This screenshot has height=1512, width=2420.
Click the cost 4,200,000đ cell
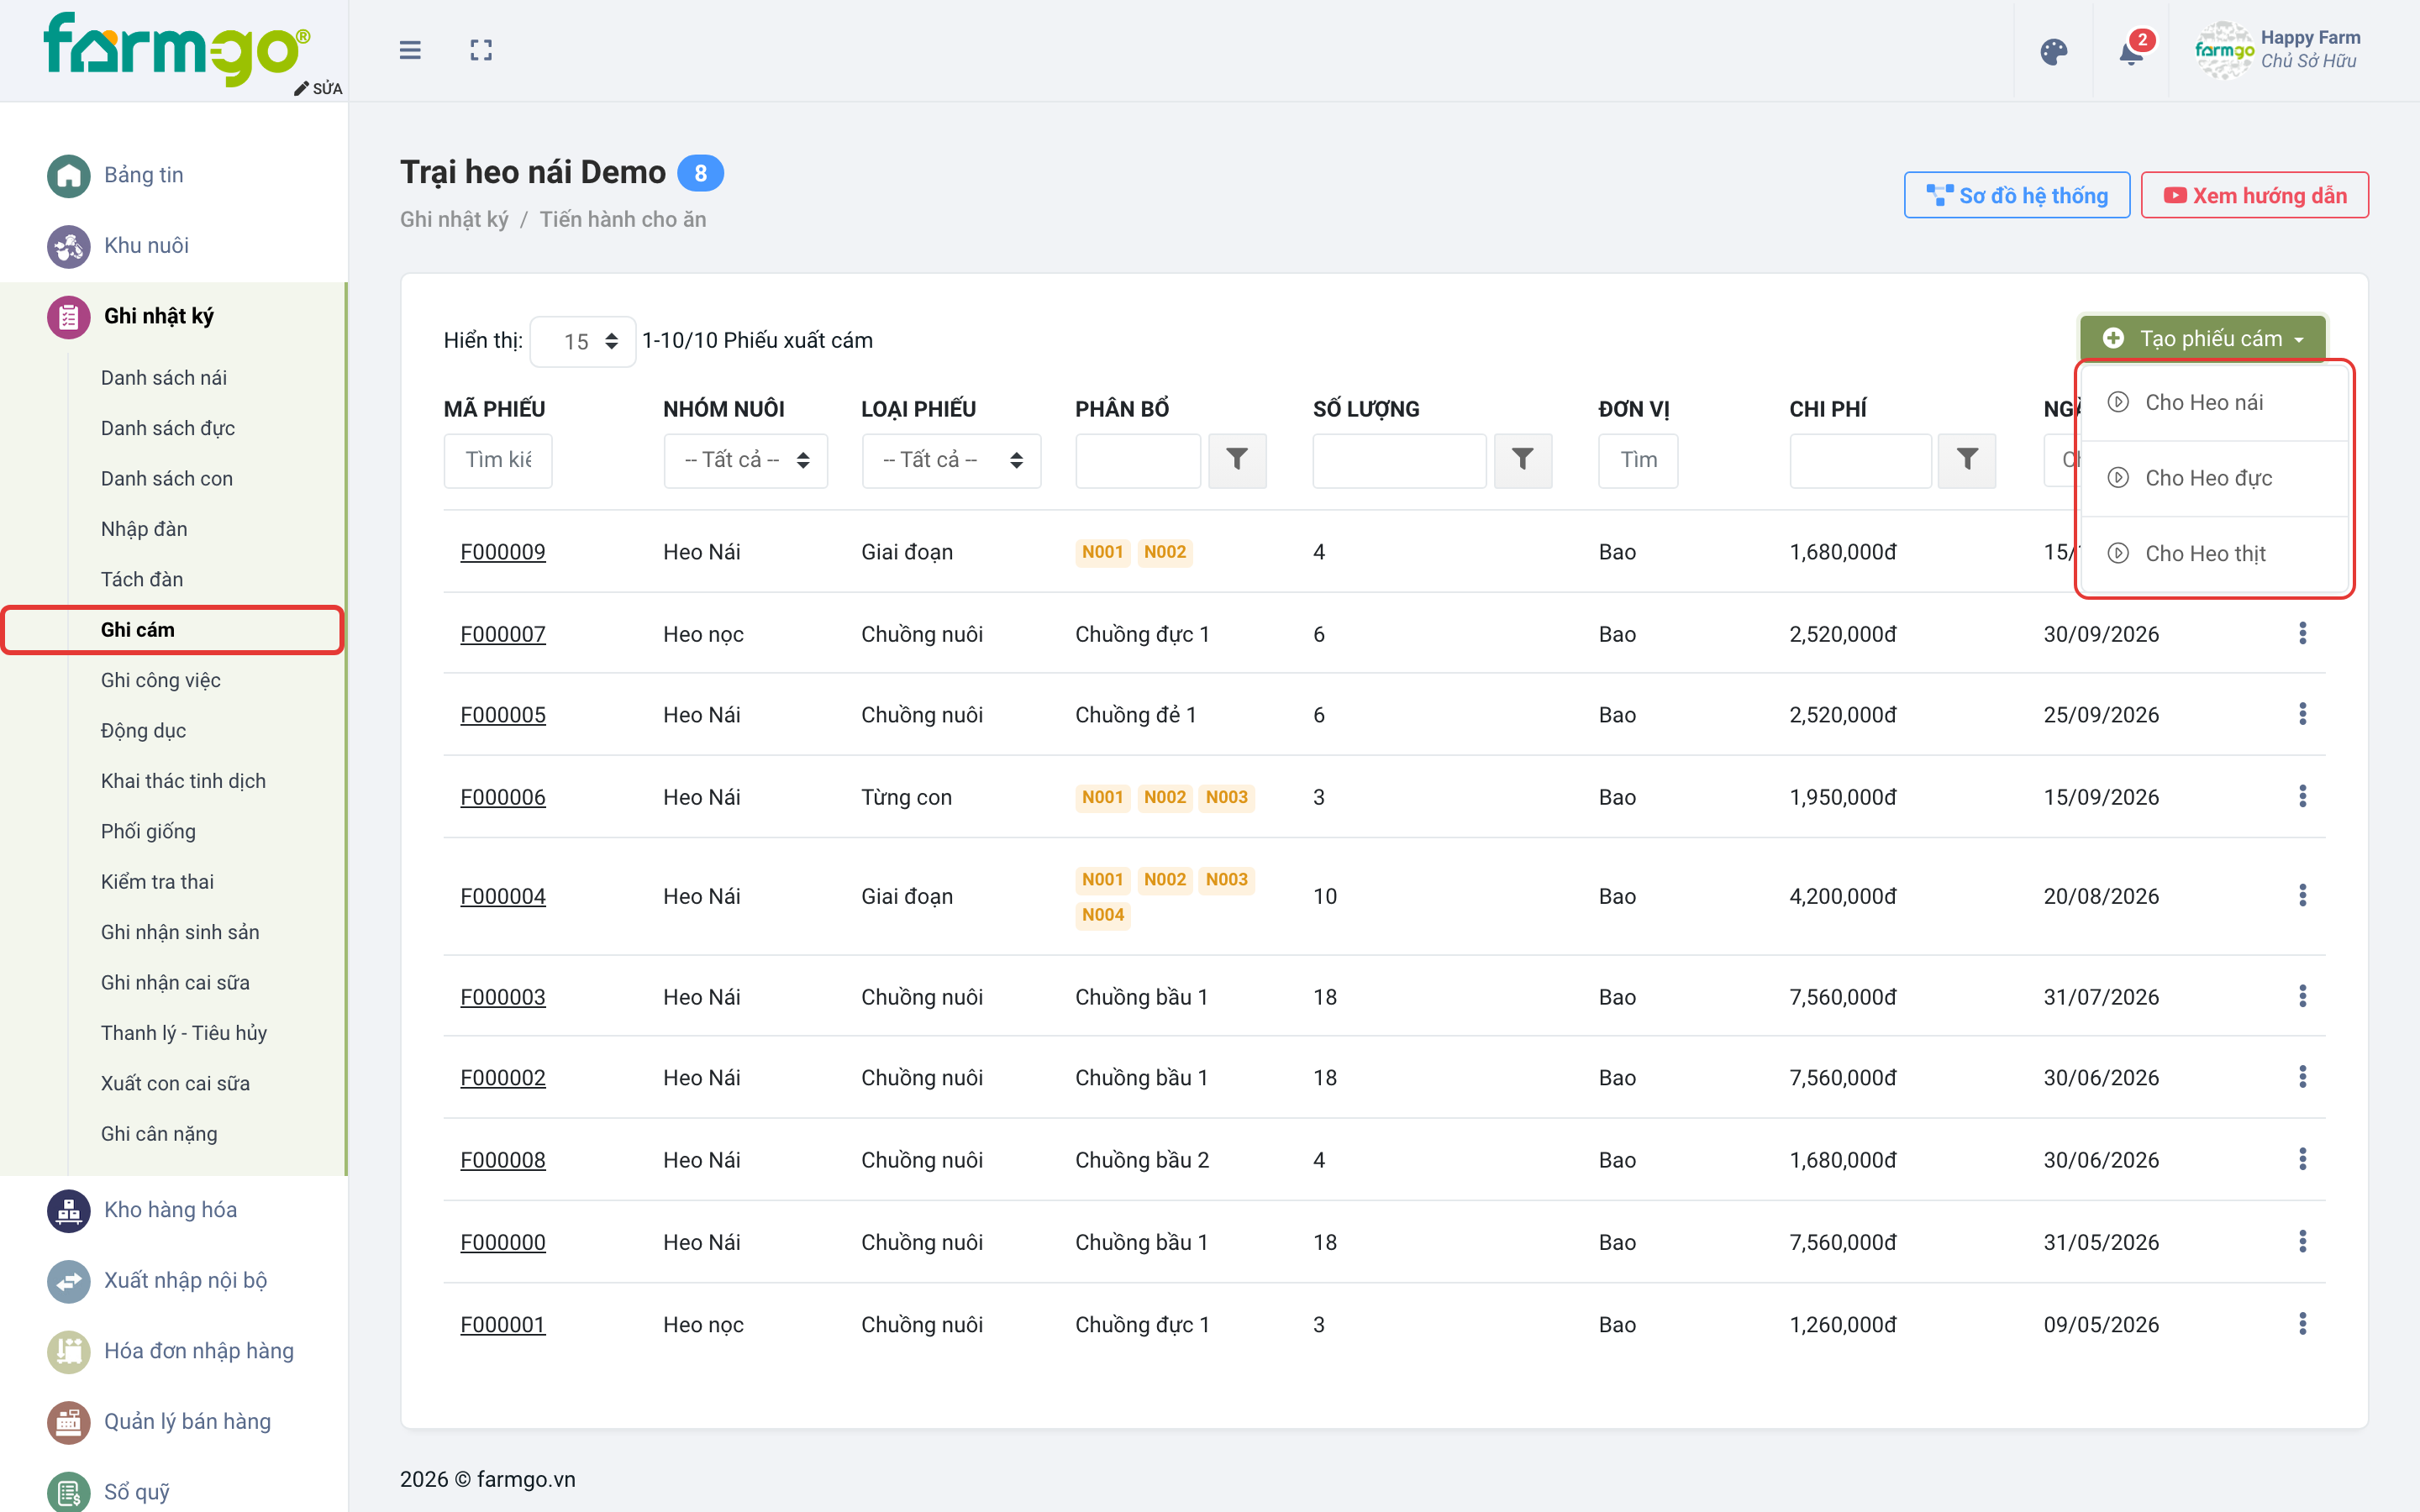click(1842, 896)
